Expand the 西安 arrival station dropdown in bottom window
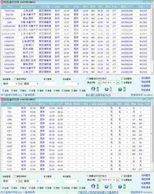 37,181
